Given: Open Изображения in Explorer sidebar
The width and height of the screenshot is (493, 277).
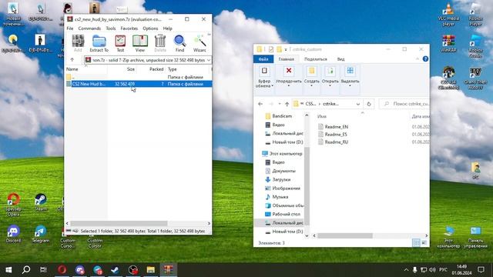Looking at the screenshot, I should pos(286,188).
